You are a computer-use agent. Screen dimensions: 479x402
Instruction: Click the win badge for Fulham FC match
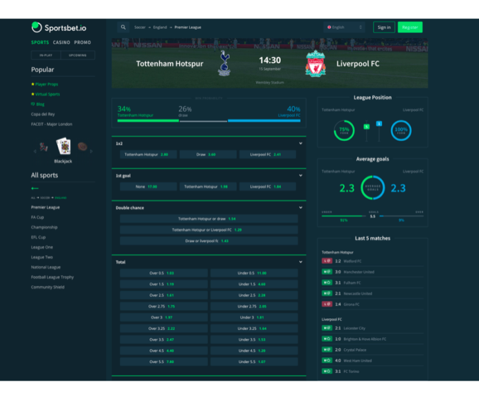coord(327,282)
